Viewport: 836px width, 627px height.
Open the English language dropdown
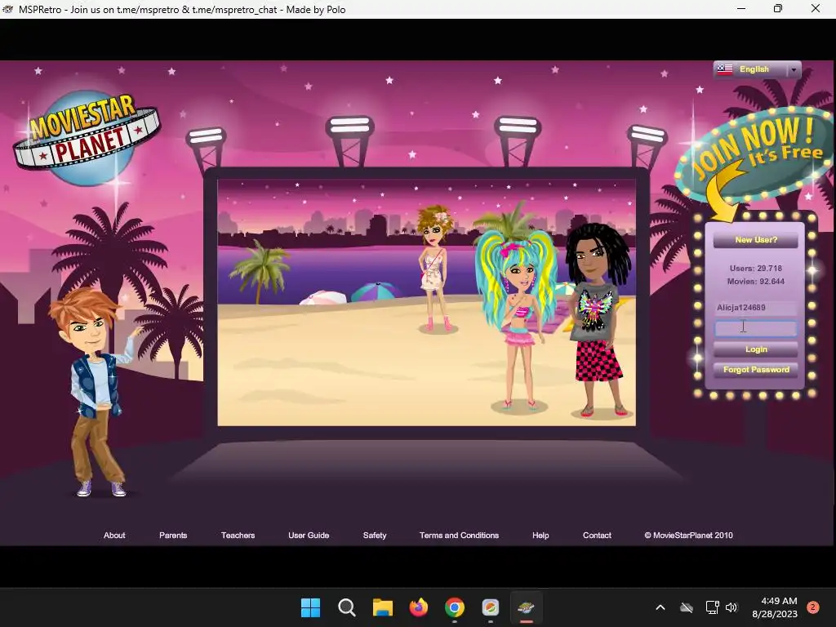click(757, 70)
